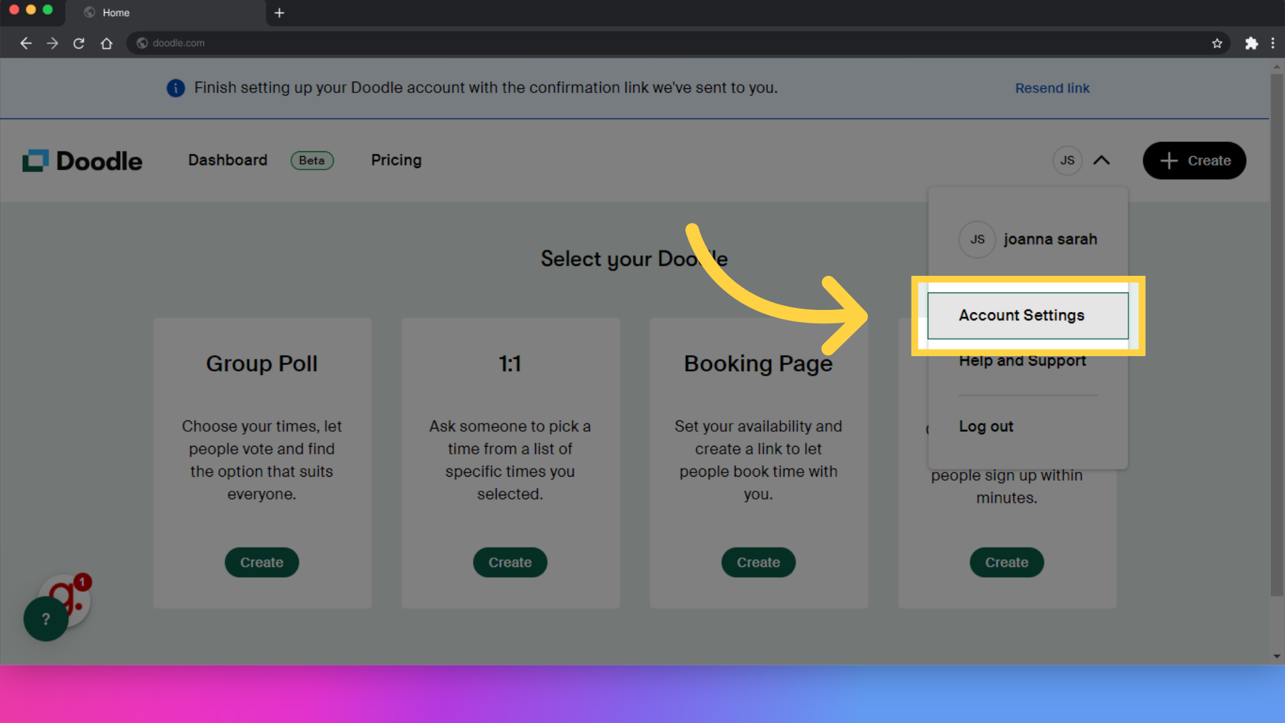The width and height of the screenshot is (1285, 723).
Task: Click the help widget question mark icon
Action: tap(46, 619)
